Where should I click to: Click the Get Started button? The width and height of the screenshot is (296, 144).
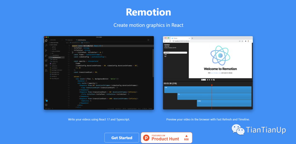pyautogui.click(x=122, y=138)
